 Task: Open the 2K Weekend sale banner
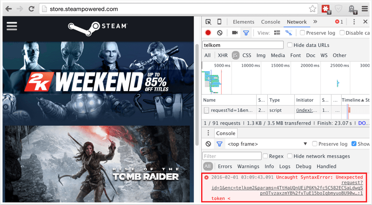98,81
